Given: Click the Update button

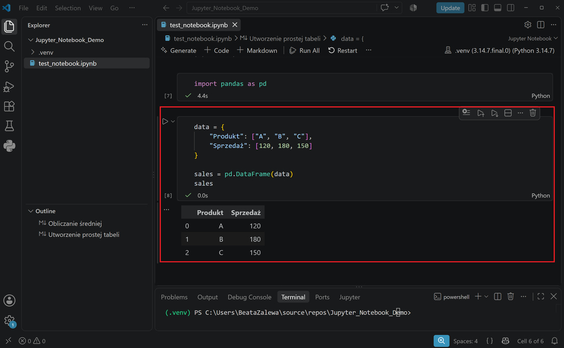Looking at the screenshot, I should tap(450, 8).
